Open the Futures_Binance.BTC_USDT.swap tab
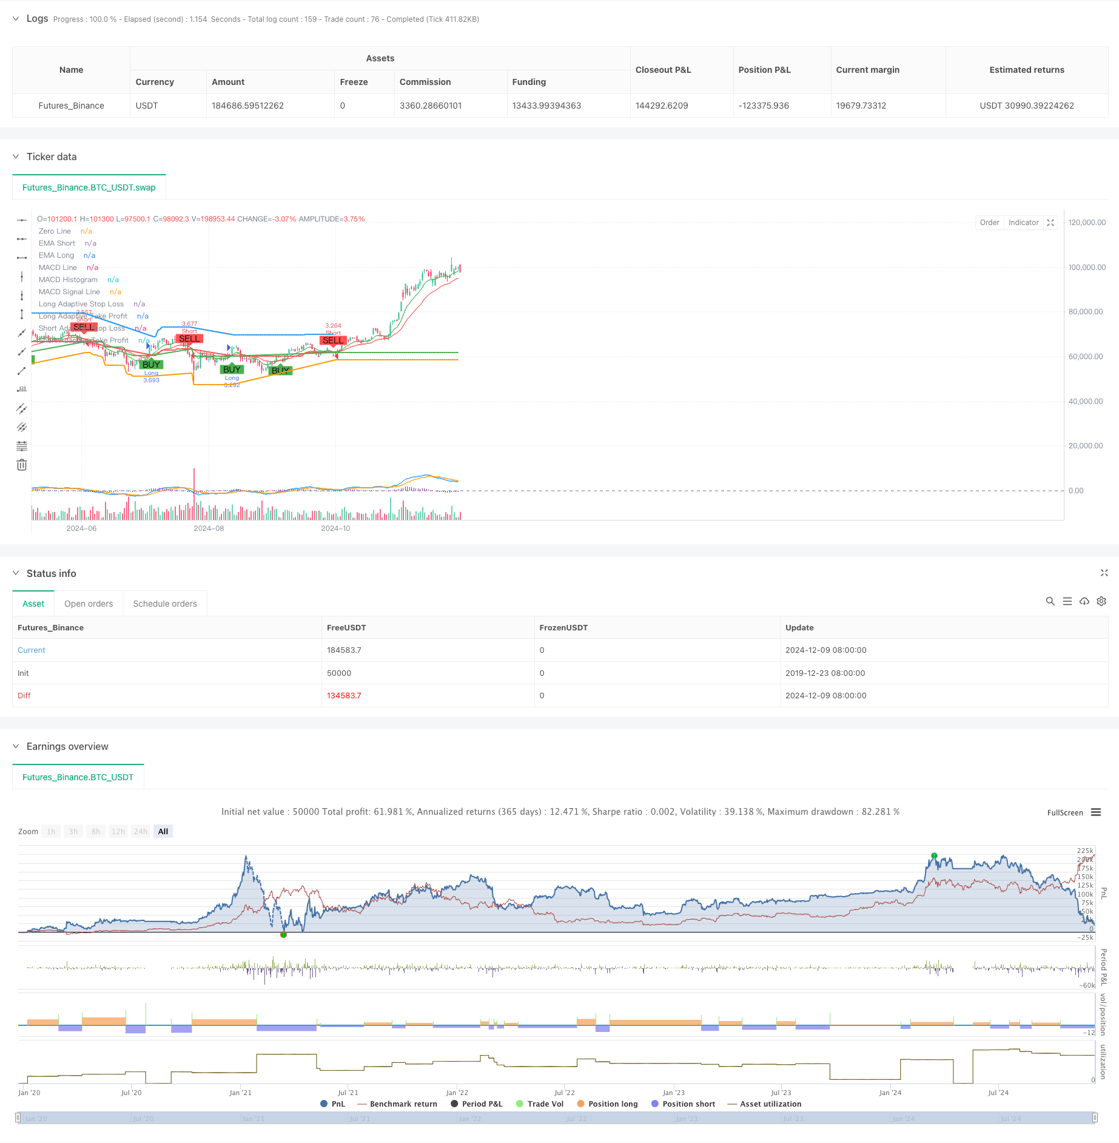This screenshot has width=1119, height=1143. pyautogui.click(x=89, y=187)
